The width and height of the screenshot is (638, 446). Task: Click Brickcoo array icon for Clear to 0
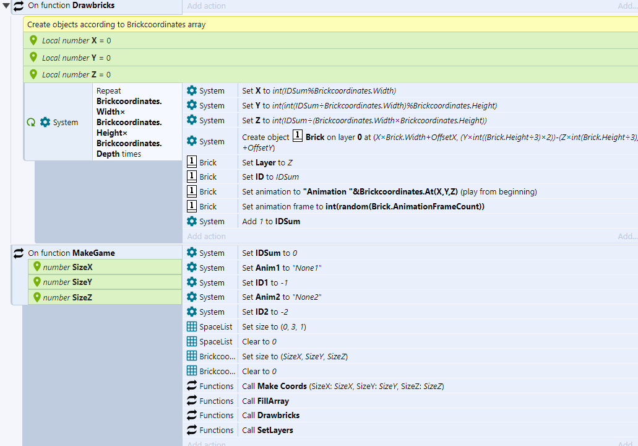pyautogui.click(x=192, y=370)
